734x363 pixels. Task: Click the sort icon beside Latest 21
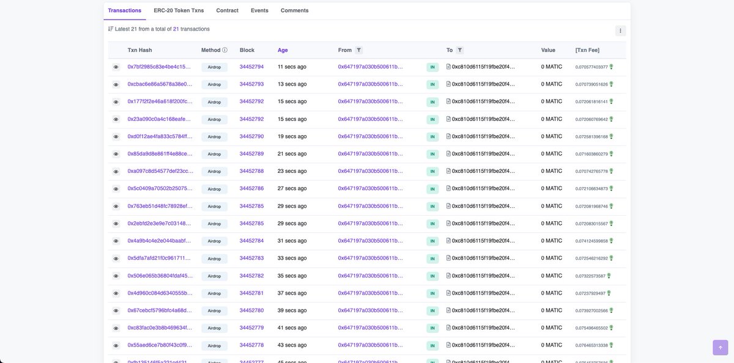click(x=111, y=29)
